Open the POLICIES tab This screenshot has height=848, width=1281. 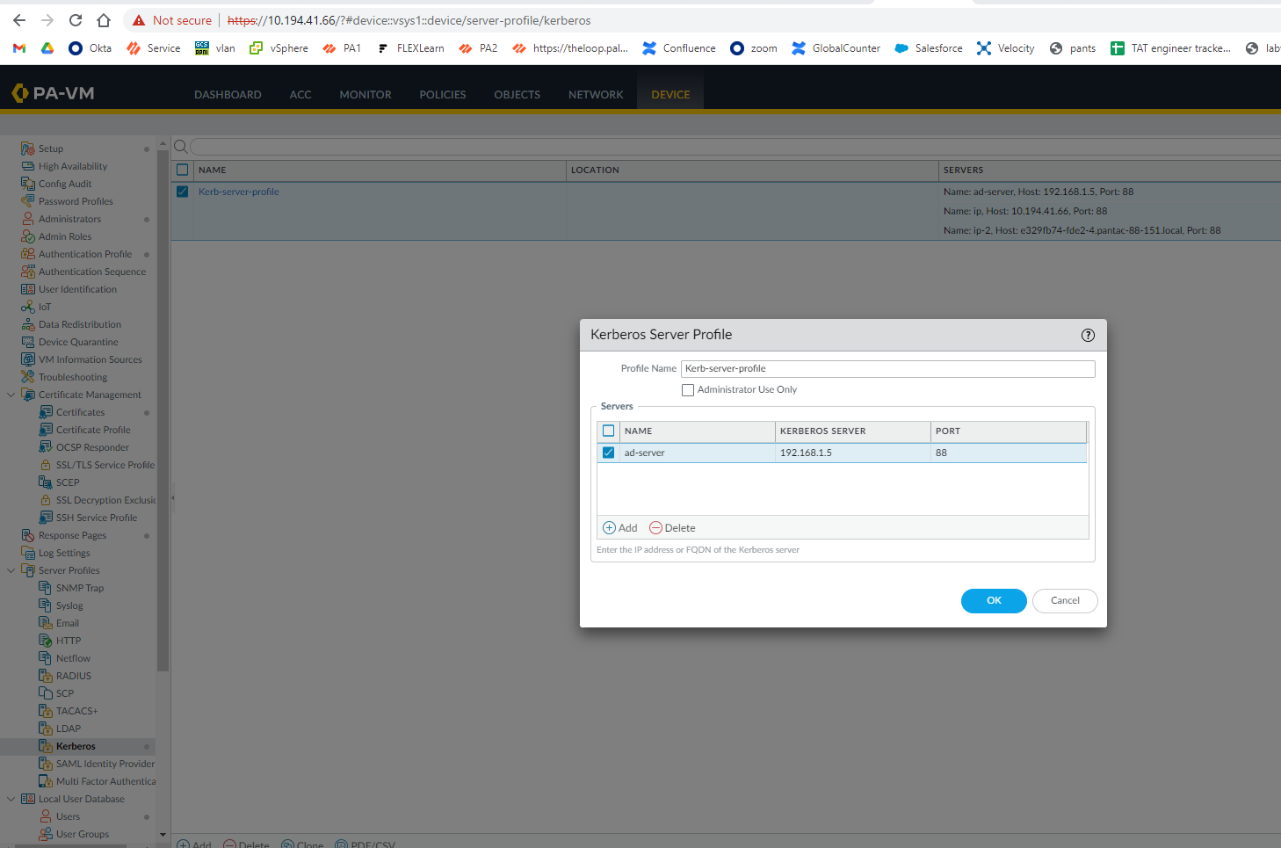tap(443, 95)
